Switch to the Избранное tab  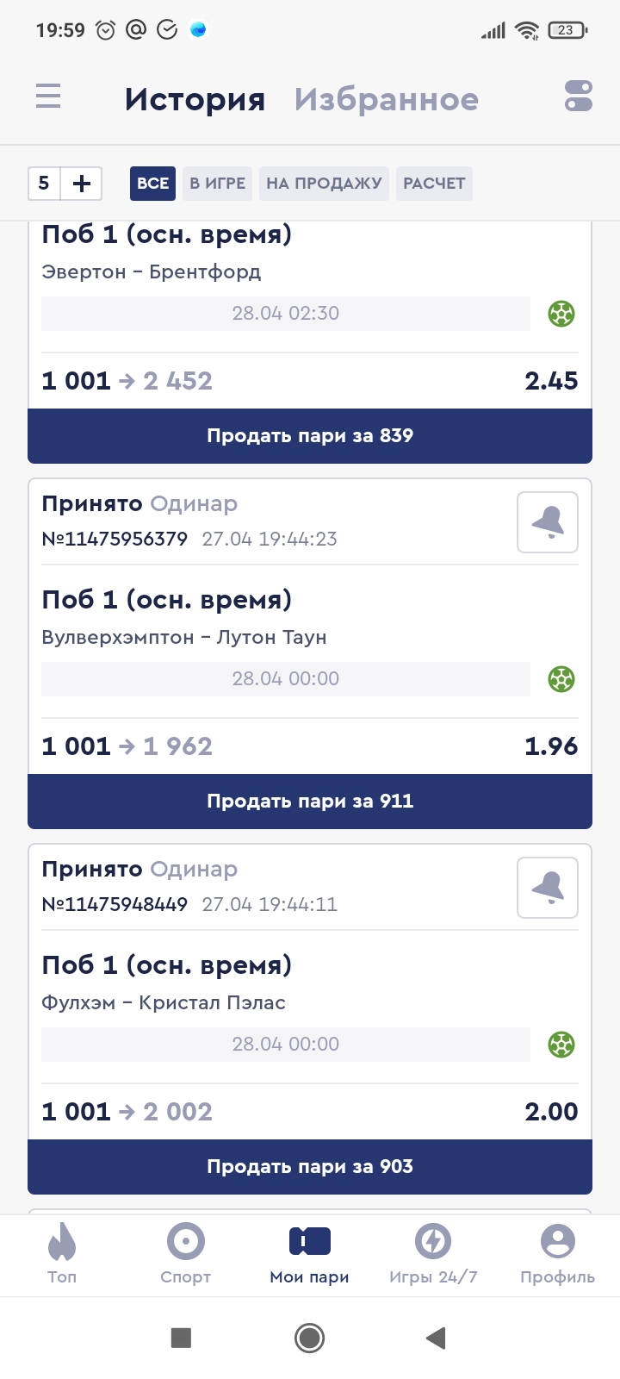[387, 100]
